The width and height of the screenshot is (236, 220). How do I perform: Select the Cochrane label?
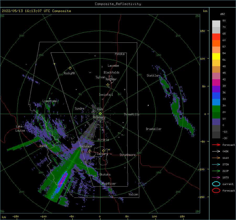86,146
